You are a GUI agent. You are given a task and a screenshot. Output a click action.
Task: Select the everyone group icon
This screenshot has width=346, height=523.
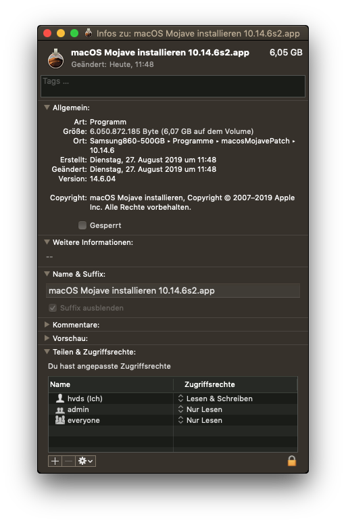tap(60, 420)
